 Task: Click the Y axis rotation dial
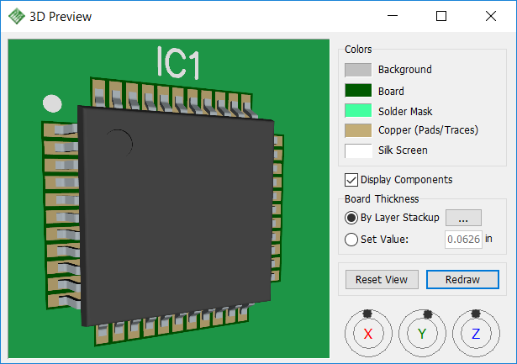point(422,334)
